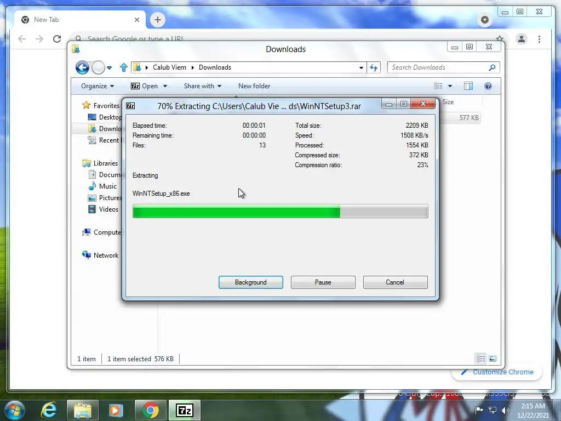The height and width of the screenshot is (421, 561).
Task: Go up one folder with the blue up arrow
Action: click(124, 67)
